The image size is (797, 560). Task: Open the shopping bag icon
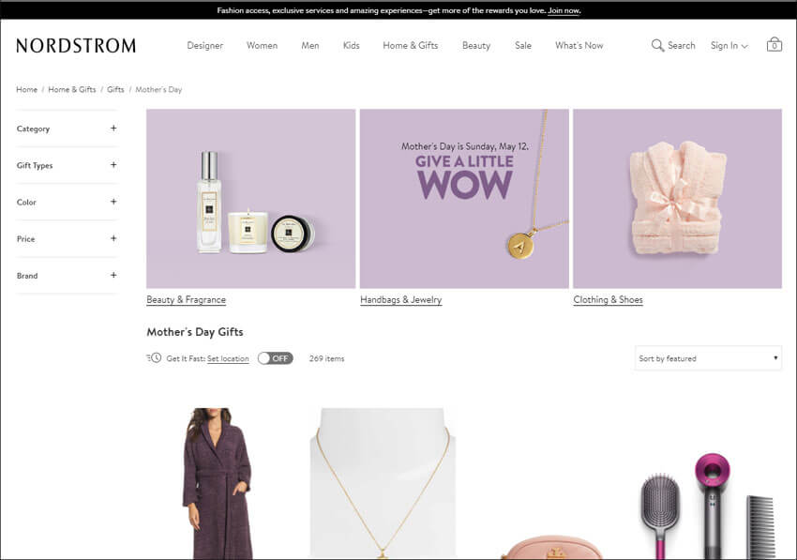click(774, 45)
